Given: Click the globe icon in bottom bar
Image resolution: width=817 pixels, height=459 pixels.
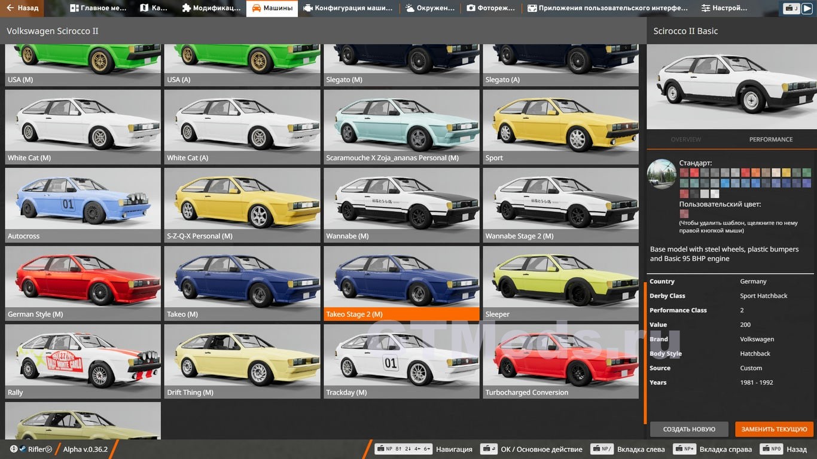Looking at the screenshot, I should pos(14,449).
